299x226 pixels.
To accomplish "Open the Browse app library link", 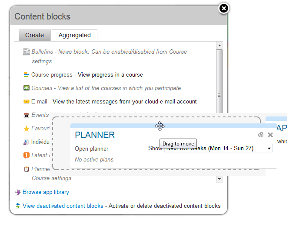I will tap(46, 192).
